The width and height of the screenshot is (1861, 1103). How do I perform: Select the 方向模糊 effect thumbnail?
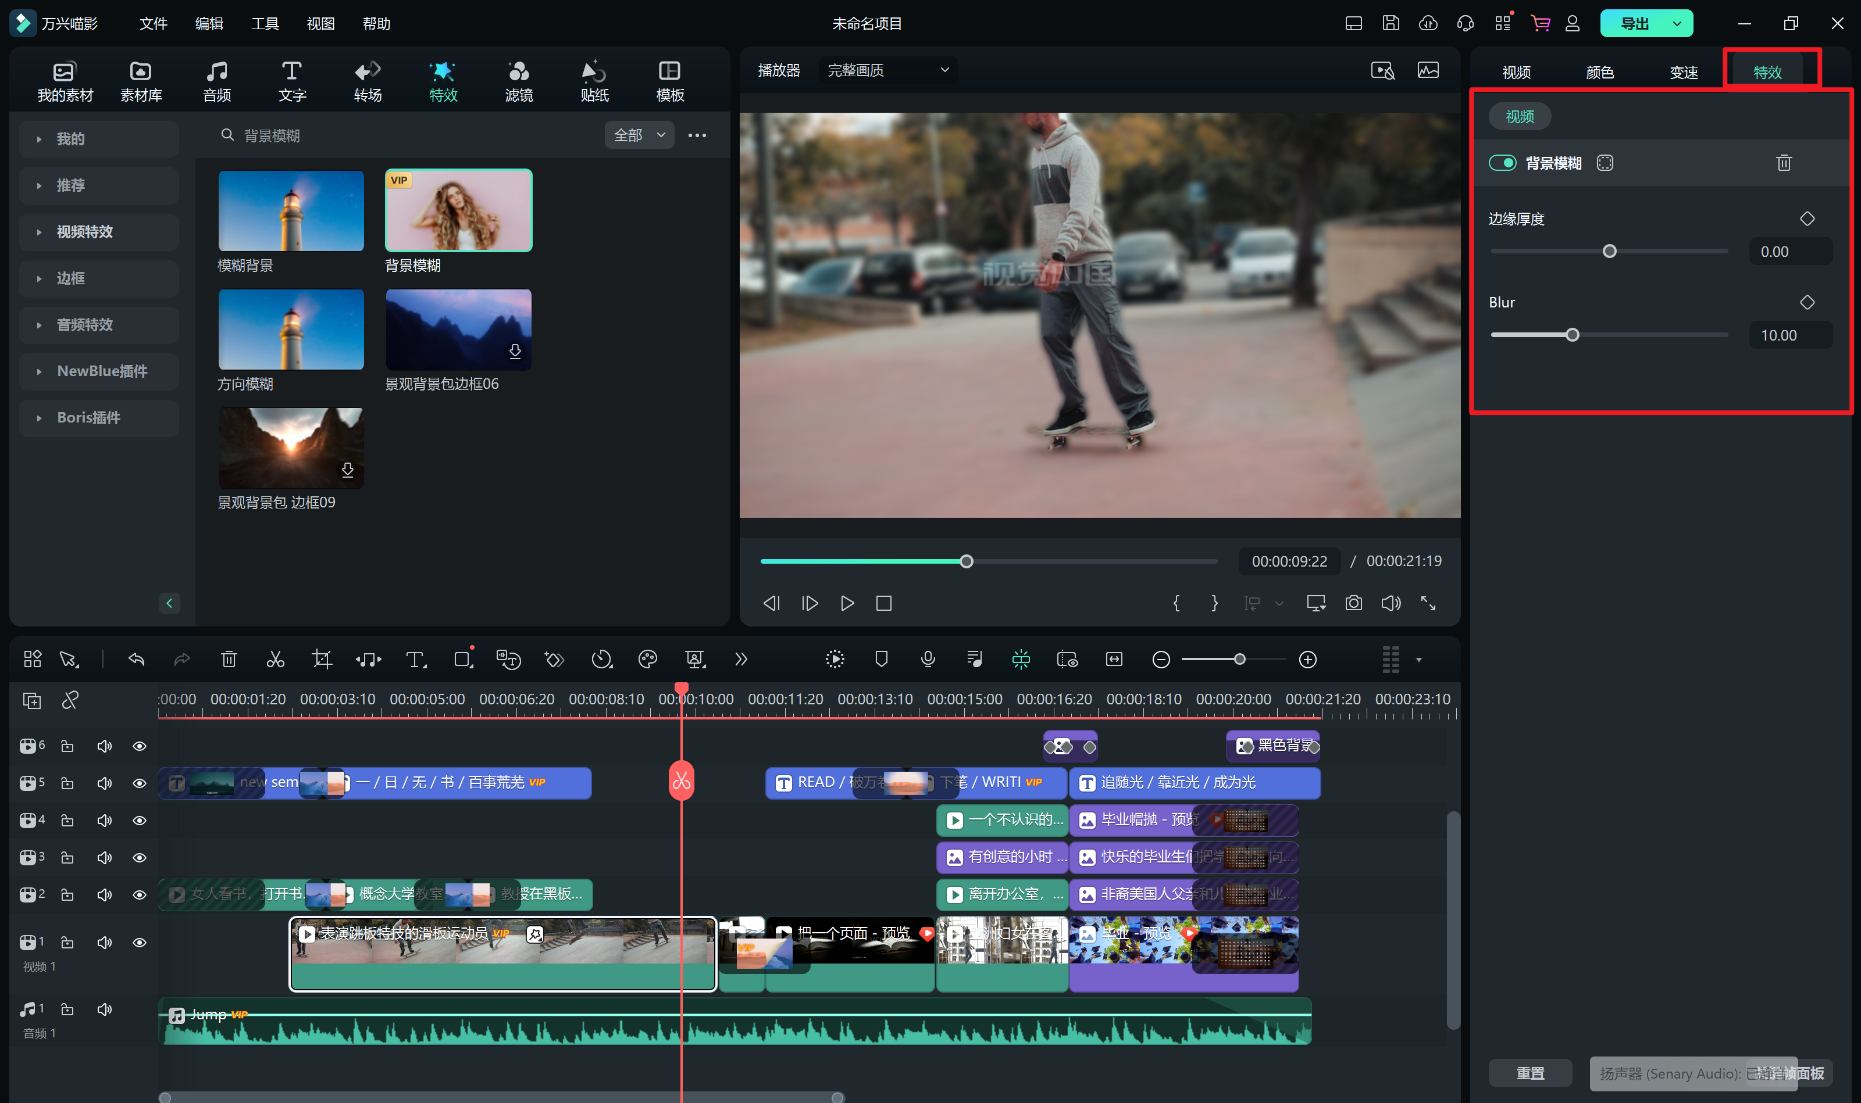pos(291,330)
